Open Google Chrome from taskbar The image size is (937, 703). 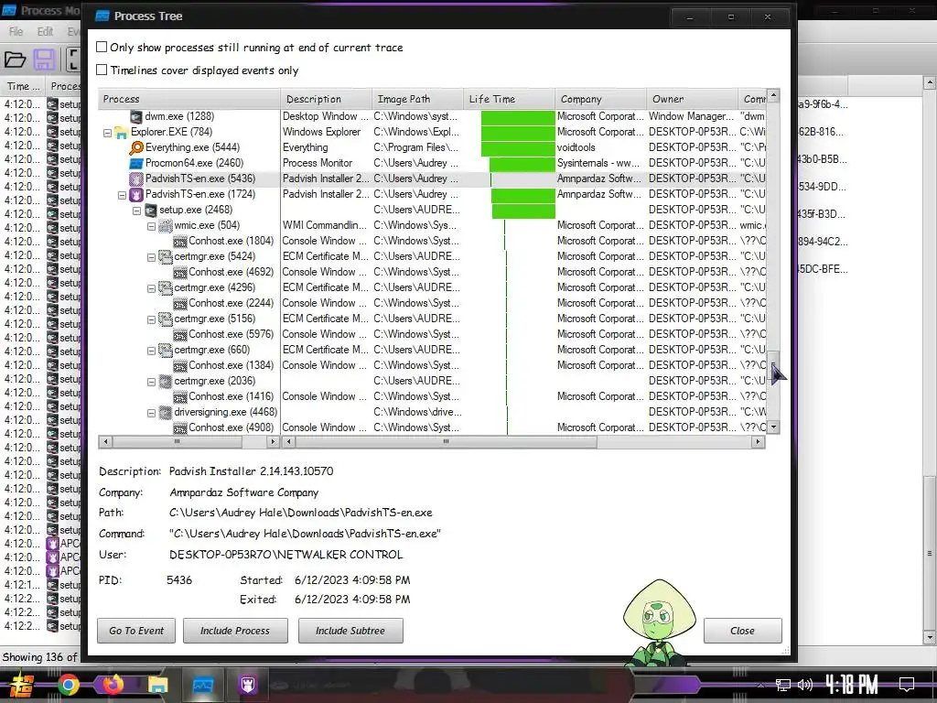click(x=68, y=685)
